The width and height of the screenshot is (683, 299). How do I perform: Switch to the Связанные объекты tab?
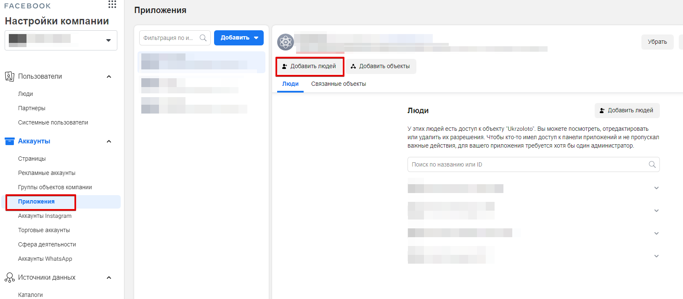click(x=338, y=84)
